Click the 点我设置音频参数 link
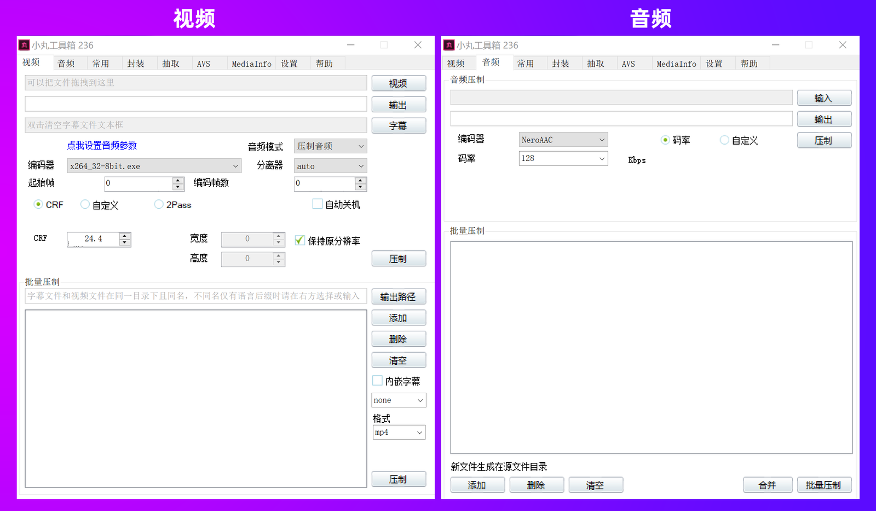This screenshot has height=511, width=876. pyautogui.click(x=101, y=145)
